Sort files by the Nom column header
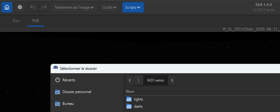Viewport: 280px width, 112px height. 130,92
